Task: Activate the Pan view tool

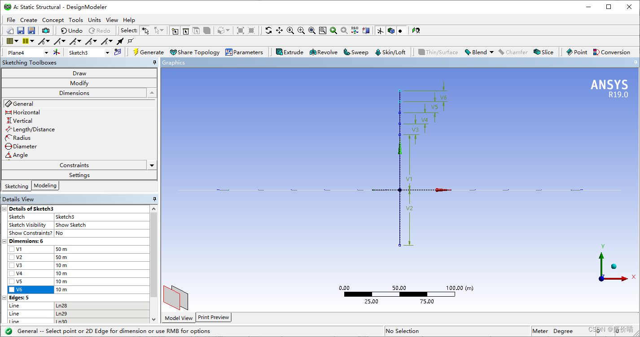Action: click(279, 30)
